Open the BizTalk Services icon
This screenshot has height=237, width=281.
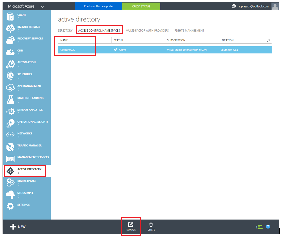[10, 29]
